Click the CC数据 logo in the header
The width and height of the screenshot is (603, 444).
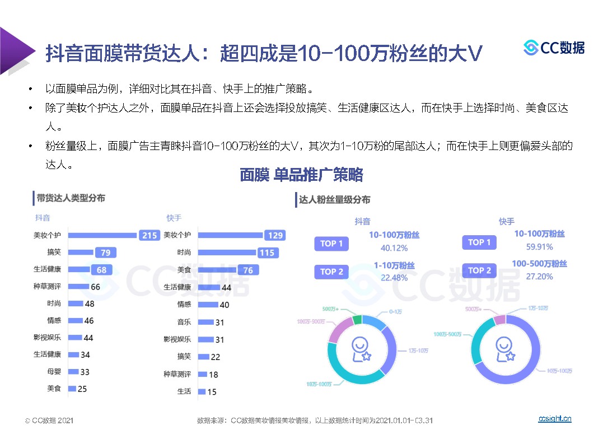554,48
